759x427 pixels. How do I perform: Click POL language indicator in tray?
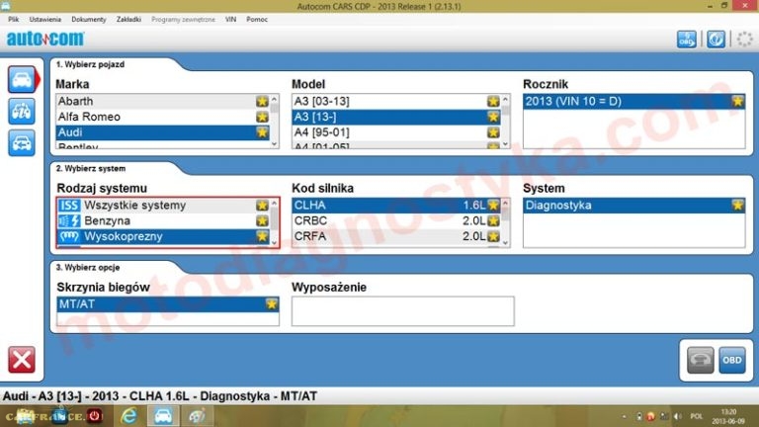(x=697, y=416)
